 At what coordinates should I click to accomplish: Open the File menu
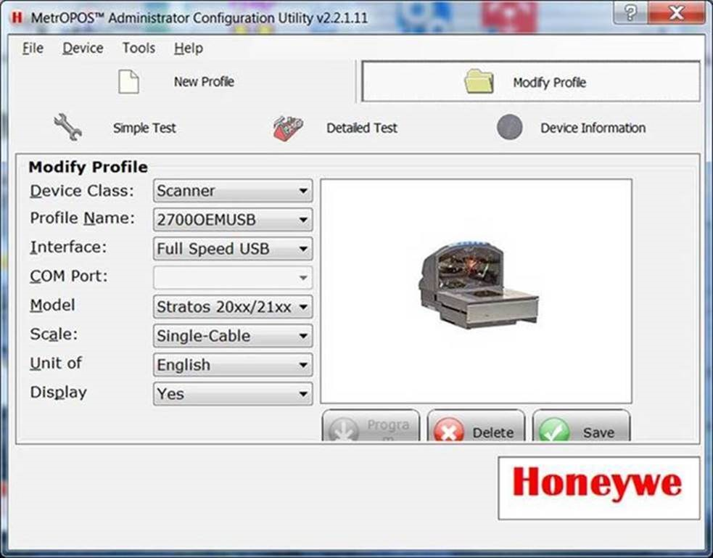tap(32, 48)
